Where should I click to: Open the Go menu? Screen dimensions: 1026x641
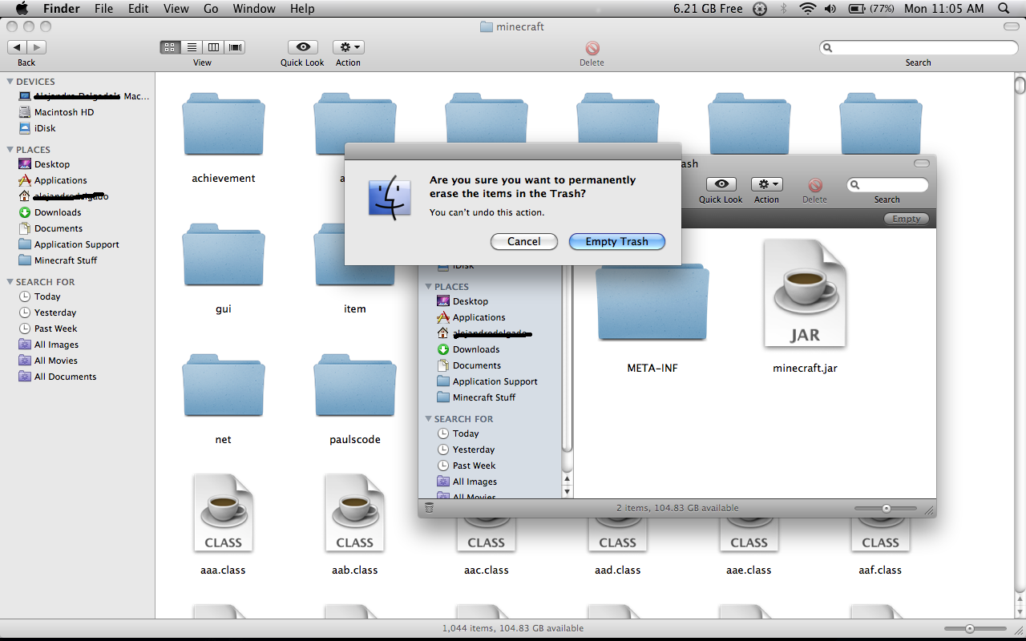pos(211,9)
